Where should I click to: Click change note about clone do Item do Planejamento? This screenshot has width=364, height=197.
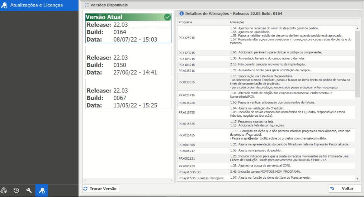point(270,178)
